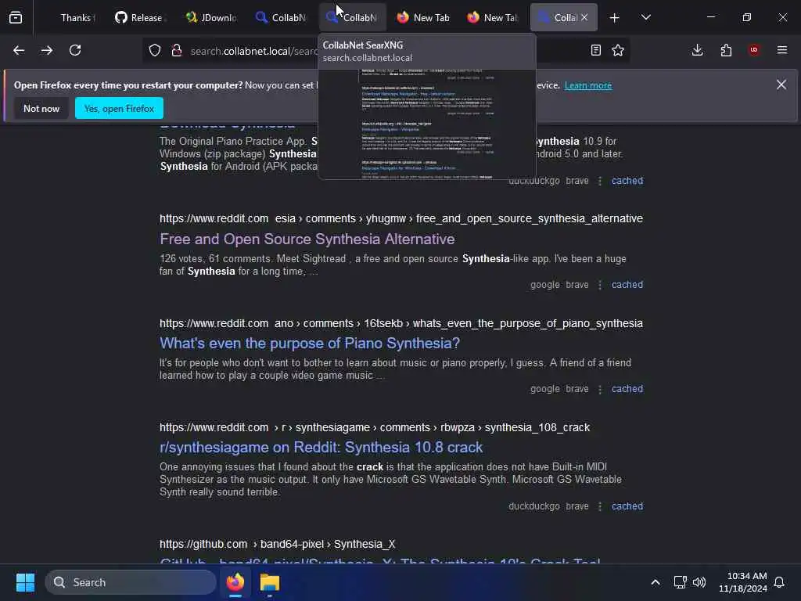
Task: Click the github.com band64-pixel Synthesia_X URL
Action: 278,544
